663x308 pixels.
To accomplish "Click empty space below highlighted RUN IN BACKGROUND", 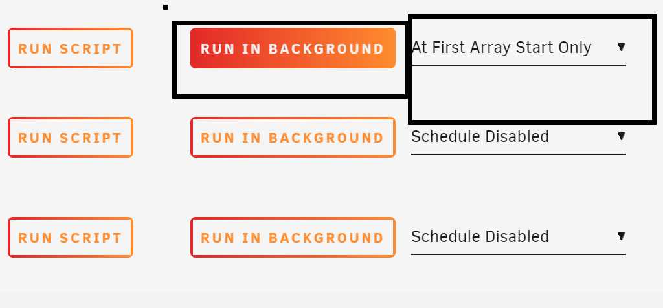I will (x=290, y=81).
